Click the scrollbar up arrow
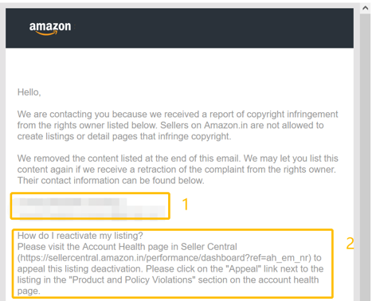Viewport: 372px width, 301px height. 366,8
